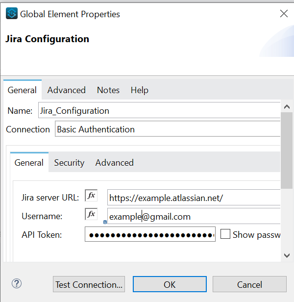Select the Security tab
Image resolution: width=294 pixels, height=302 pixels.
[x=69, y=163]
